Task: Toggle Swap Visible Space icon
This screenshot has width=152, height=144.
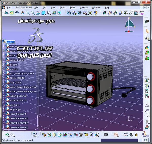Action: tap(59, 13)
